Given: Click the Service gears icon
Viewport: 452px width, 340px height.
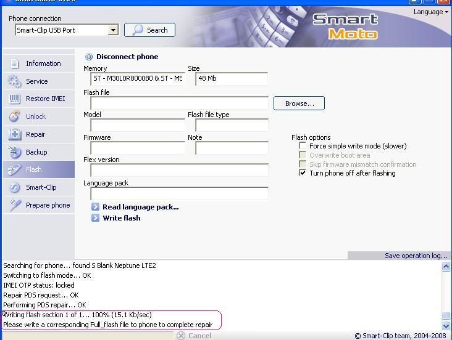Looking at the screenshot, I should [14, 81].
